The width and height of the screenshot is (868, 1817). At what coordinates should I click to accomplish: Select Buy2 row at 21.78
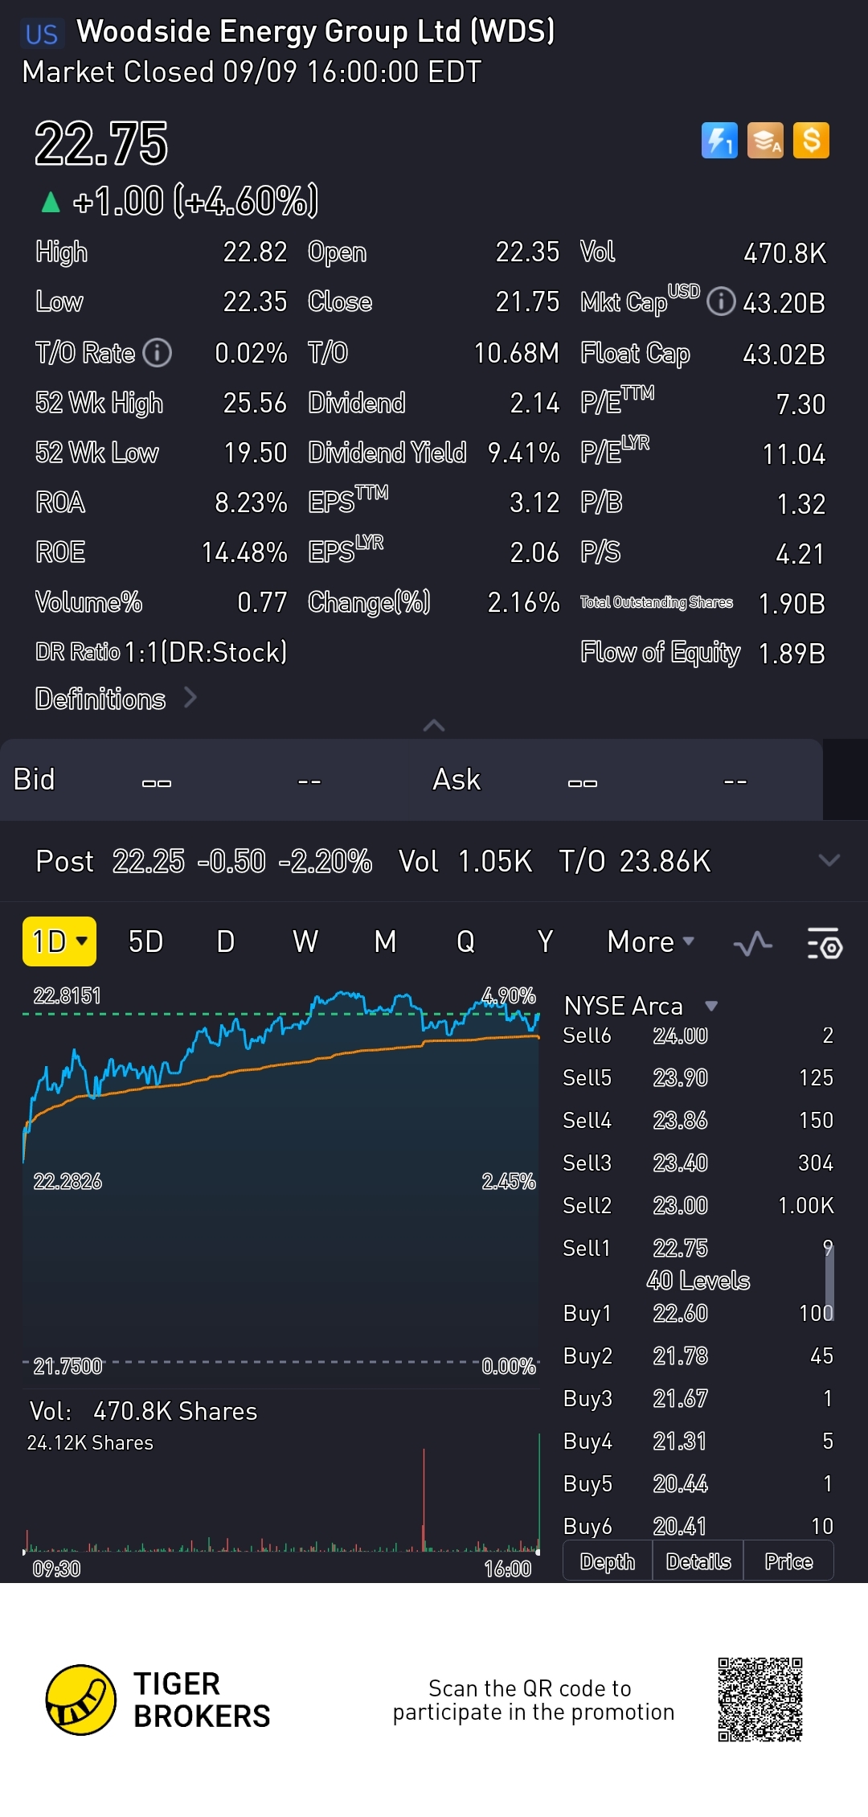click(698, 1356)
